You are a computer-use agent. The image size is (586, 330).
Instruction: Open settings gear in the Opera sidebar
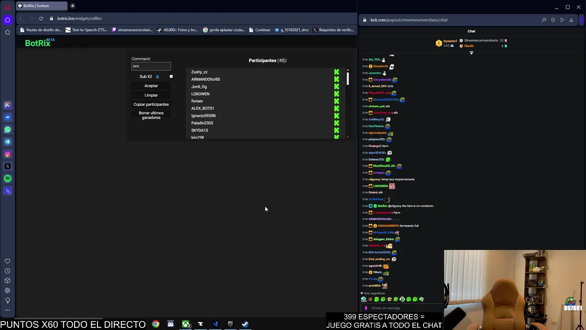pos(7,291)
